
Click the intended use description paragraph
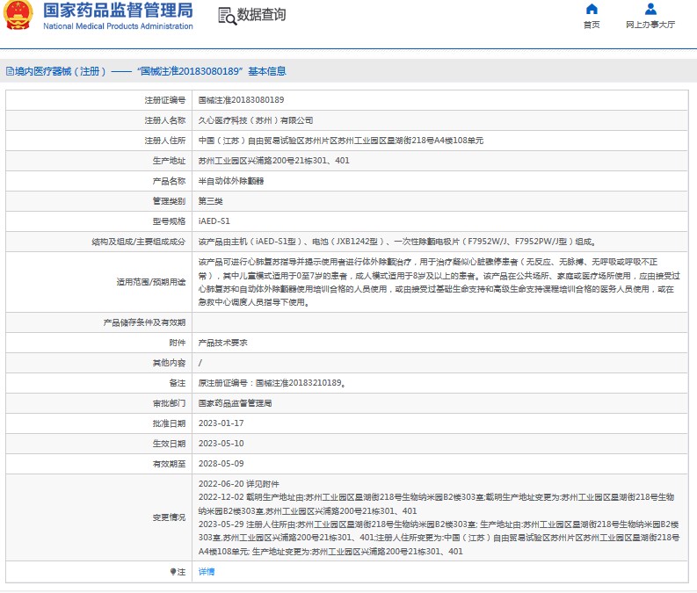[439, 282]
